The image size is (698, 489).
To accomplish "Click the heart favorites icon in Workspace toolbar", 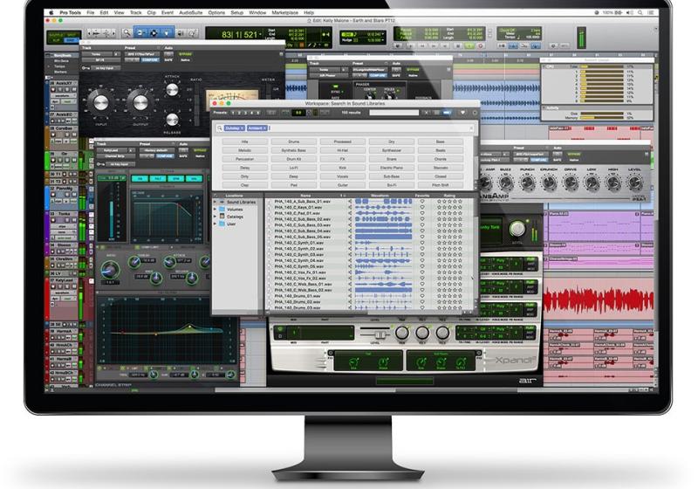I will pos(463,113).
